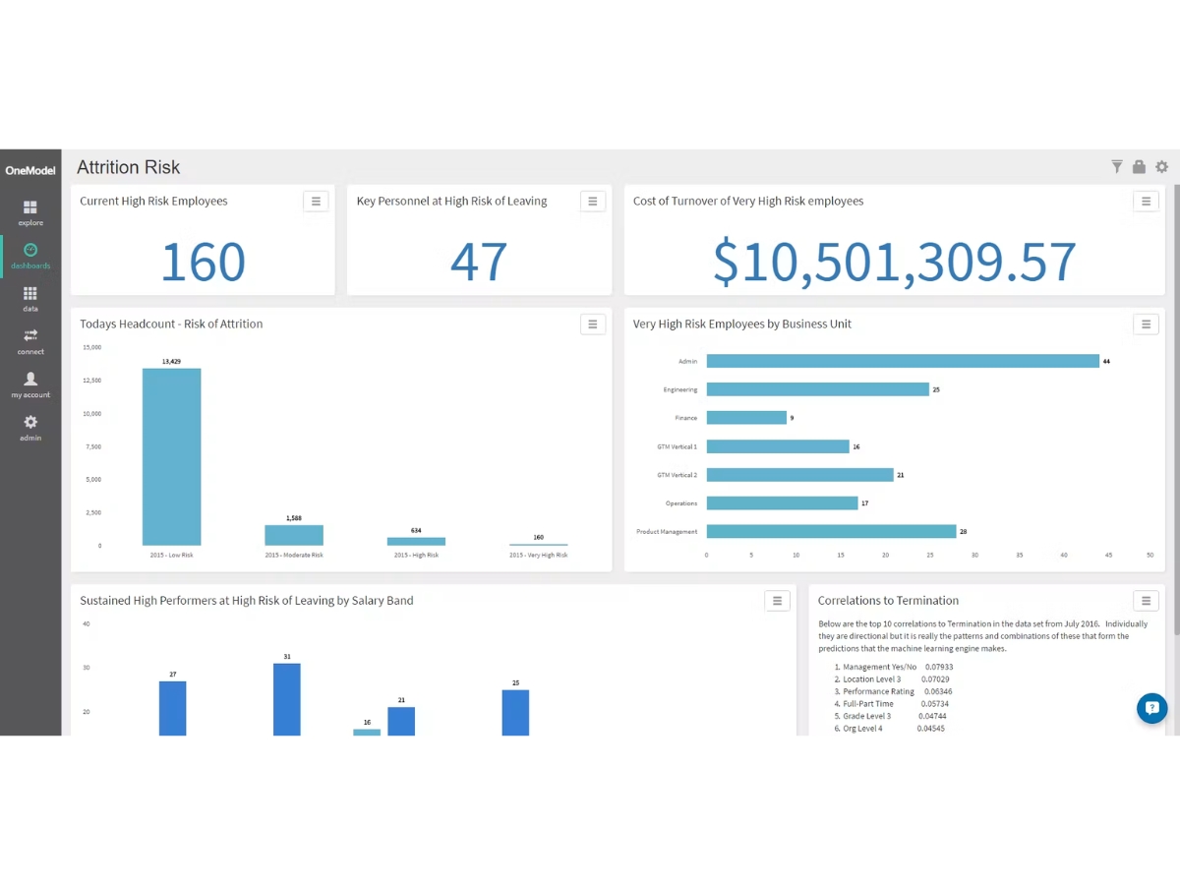
Task: Open Correlations to Termination tile menu
Action: 1146,601
